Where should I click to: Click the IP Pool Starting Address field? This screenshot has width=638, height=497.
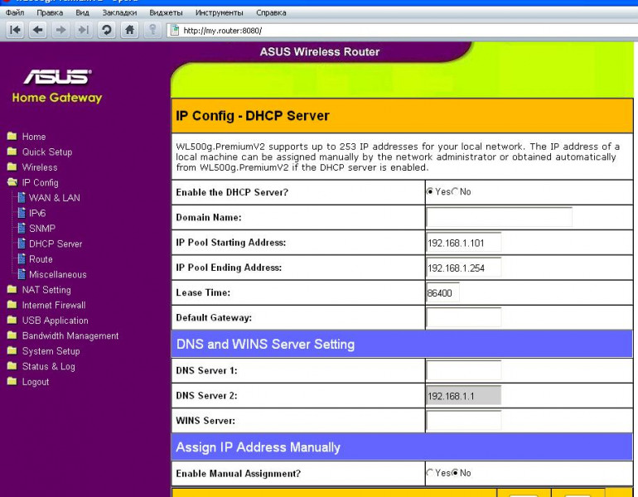[x=464, y=243]
